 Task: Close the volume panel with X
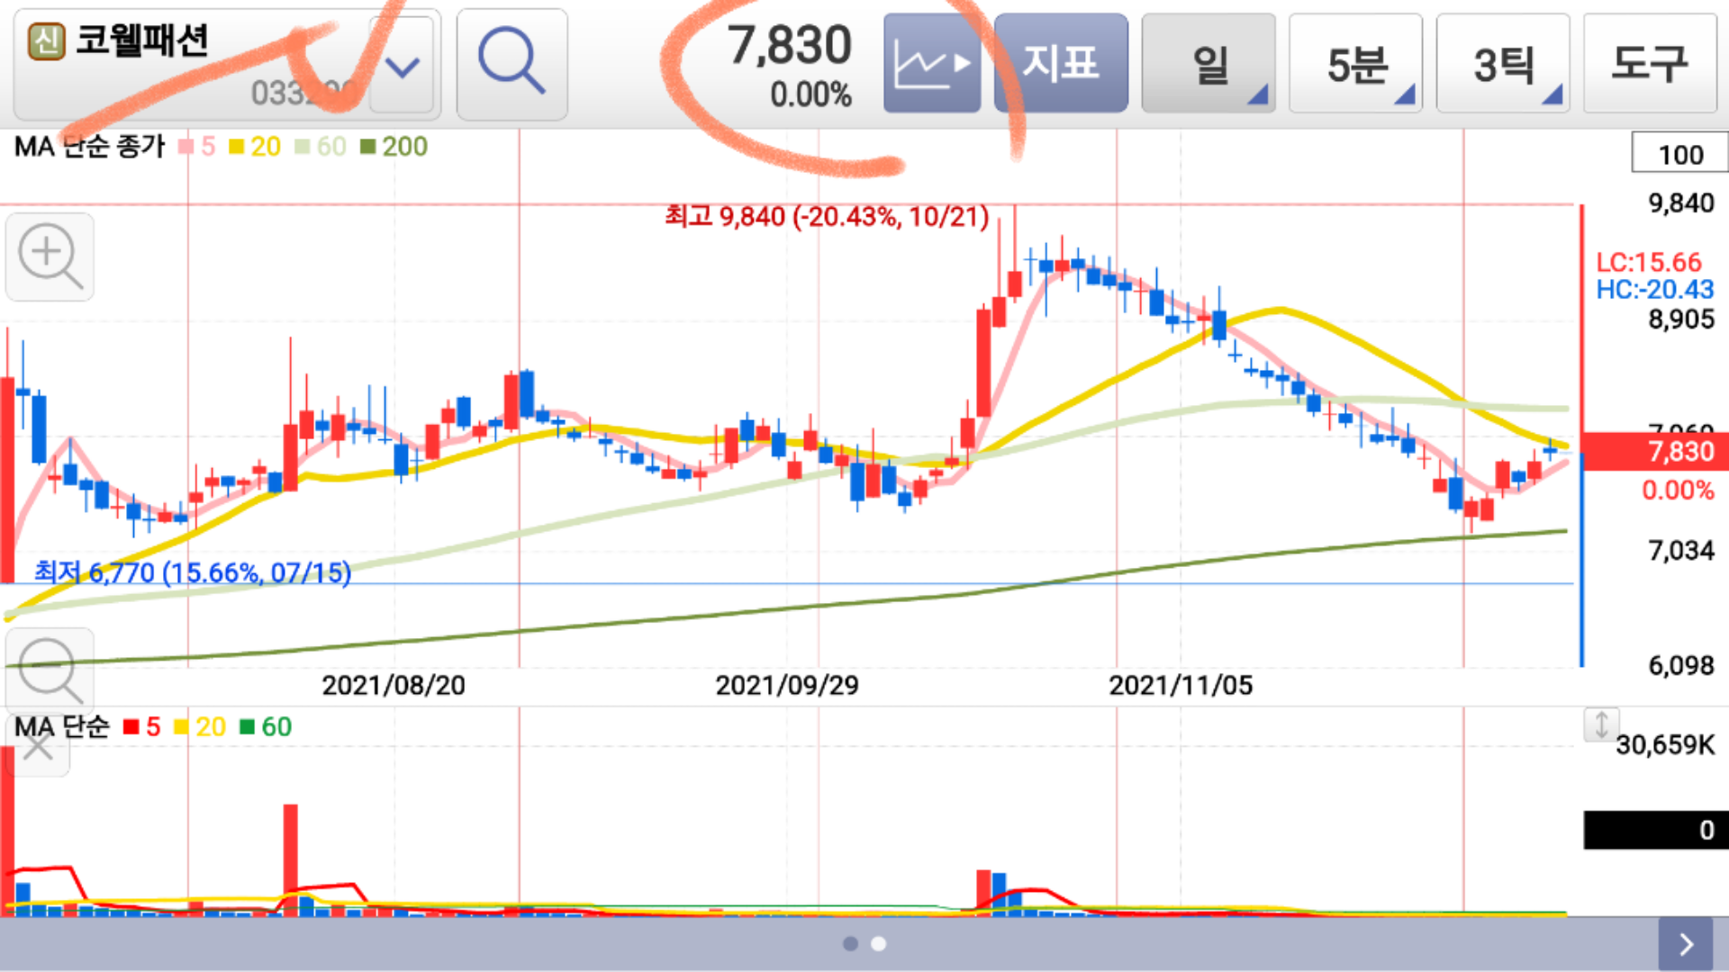tap(37, 745)
